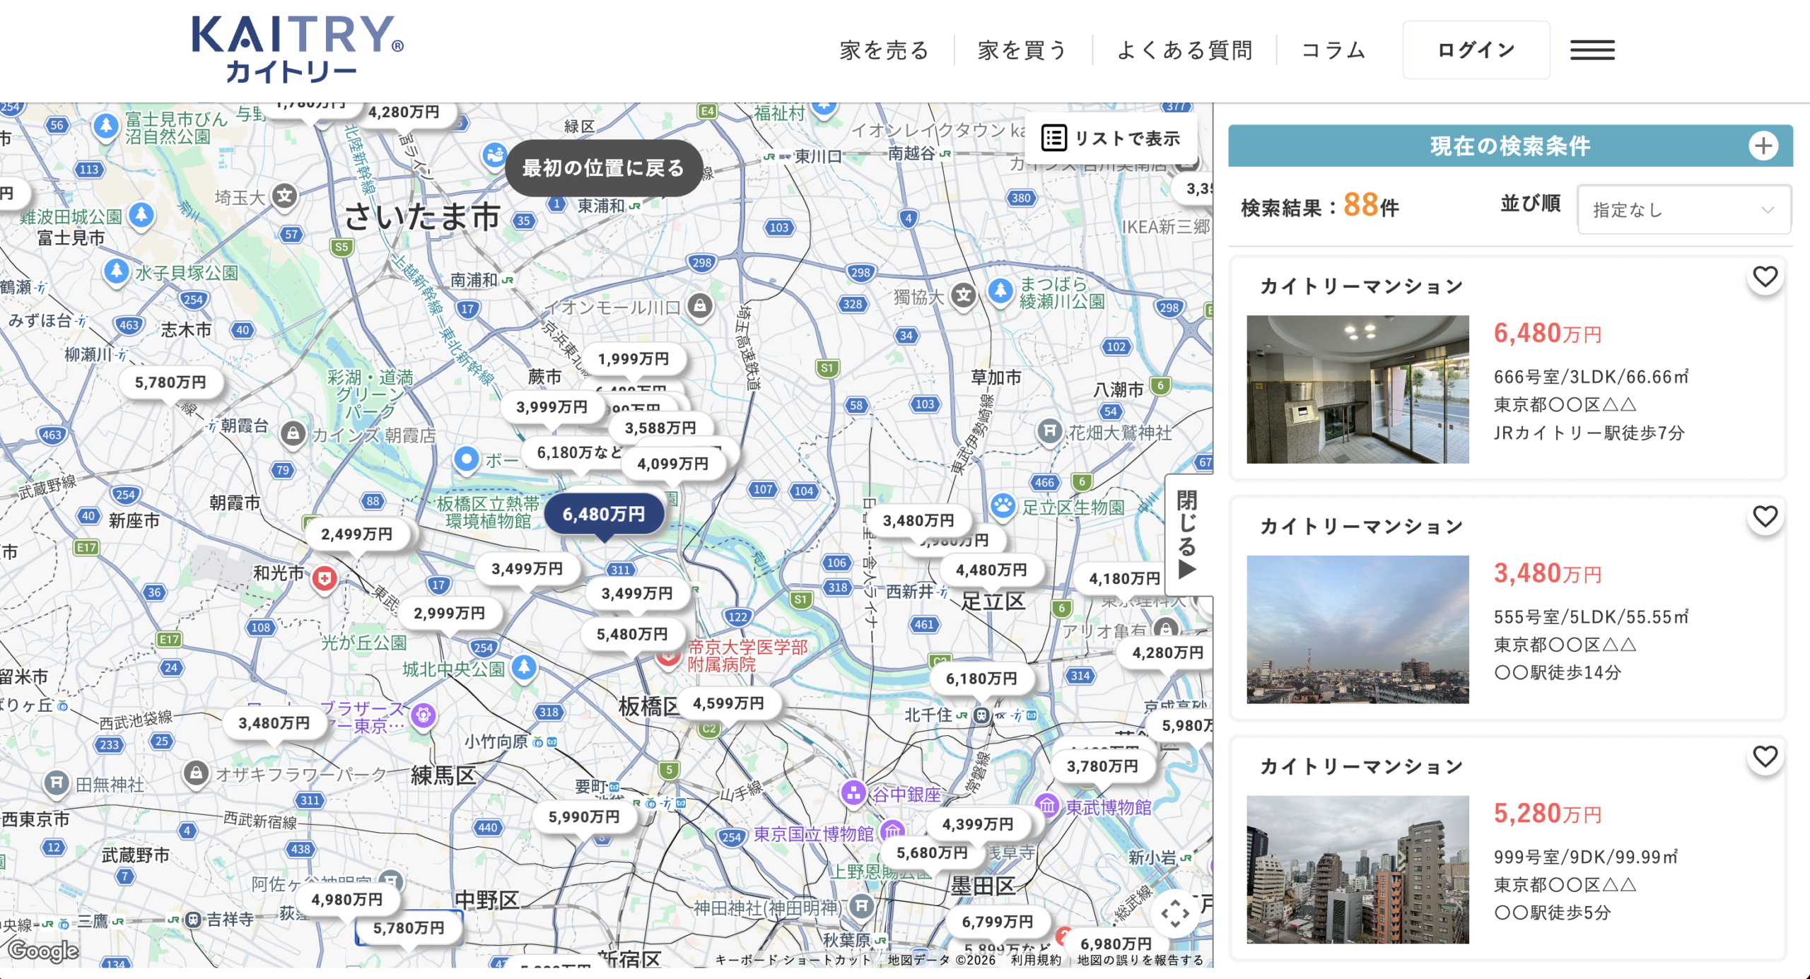Favorite the 6,480万円 listing with the heart

1765,277
